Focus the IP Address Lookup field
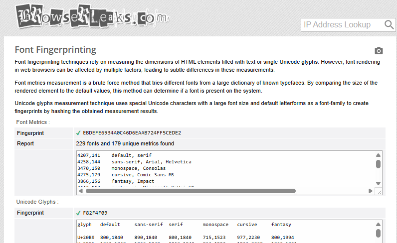This screenshot has height=243, width=397. (342, 25)
